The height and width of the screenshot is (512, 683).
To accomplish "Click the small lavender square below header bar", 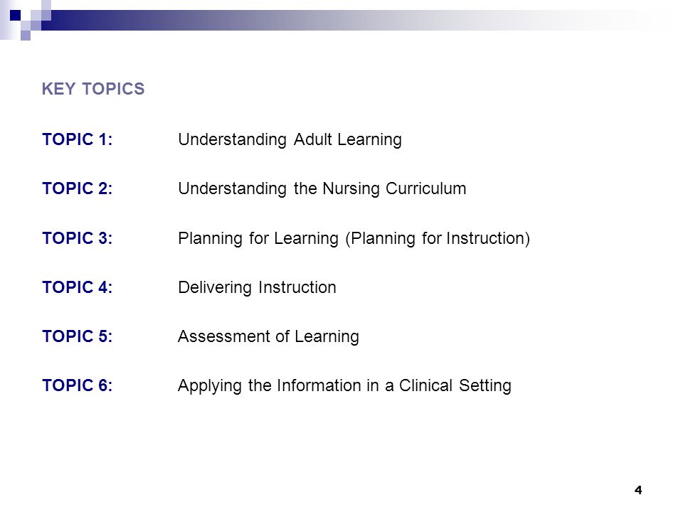I will point(26,36).
